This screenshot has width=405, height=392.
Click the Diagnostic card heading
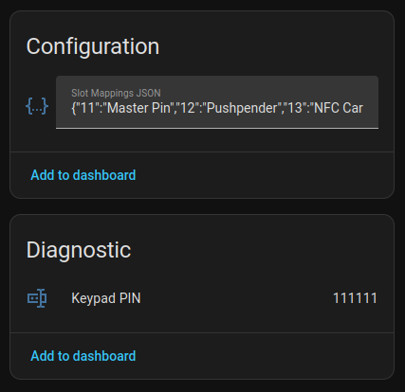[79, 250]
